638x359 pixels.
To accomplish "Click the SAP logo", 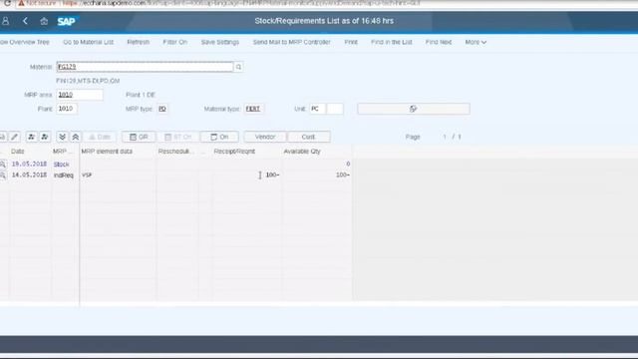I will (66, 21).
